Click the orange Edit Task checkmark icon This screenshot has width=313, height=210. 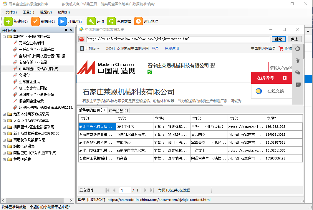click(x=35, y=21)
